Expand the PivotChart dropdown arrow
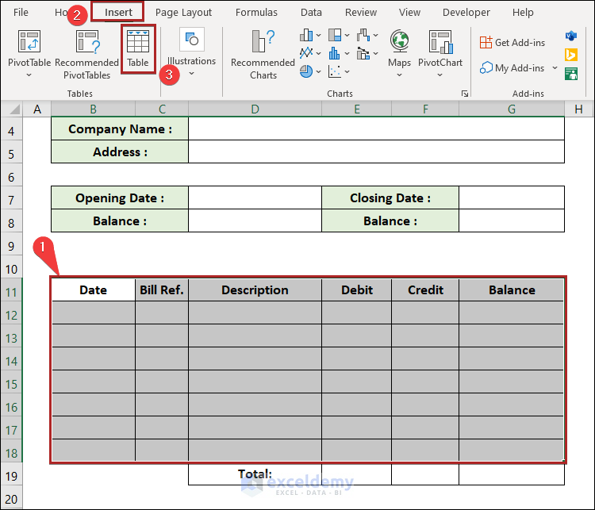The height and width of the screenshot is (510, 595). 440,75
